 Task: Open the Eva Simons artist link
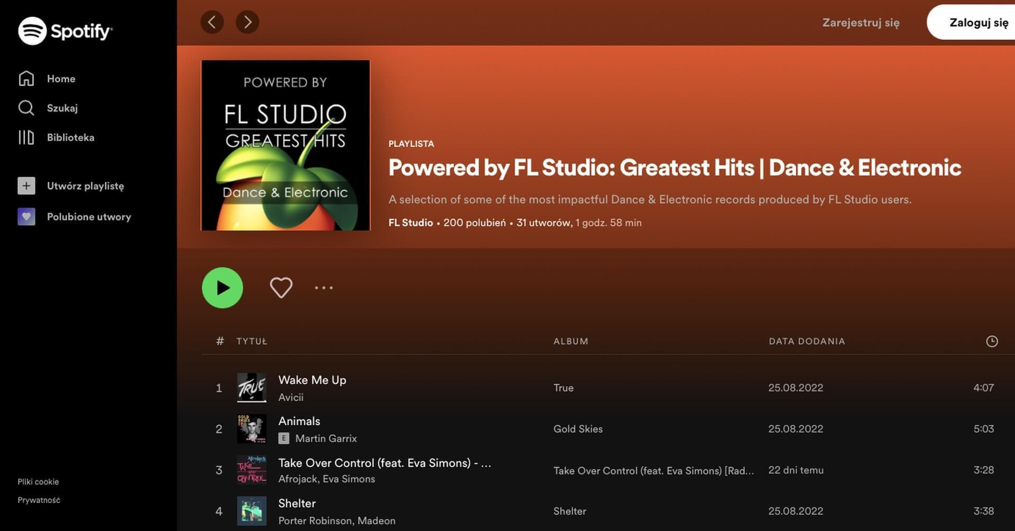(349, 479)
